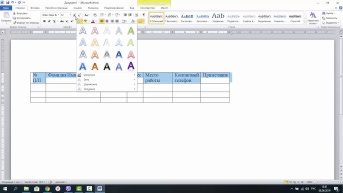343x193 pixels.
Task: Toggle Bold (Ж) formatting
Action: click(44, 21)
